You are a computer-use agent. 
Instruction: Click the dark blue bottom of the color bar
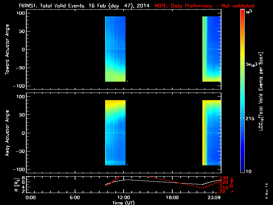242,171
